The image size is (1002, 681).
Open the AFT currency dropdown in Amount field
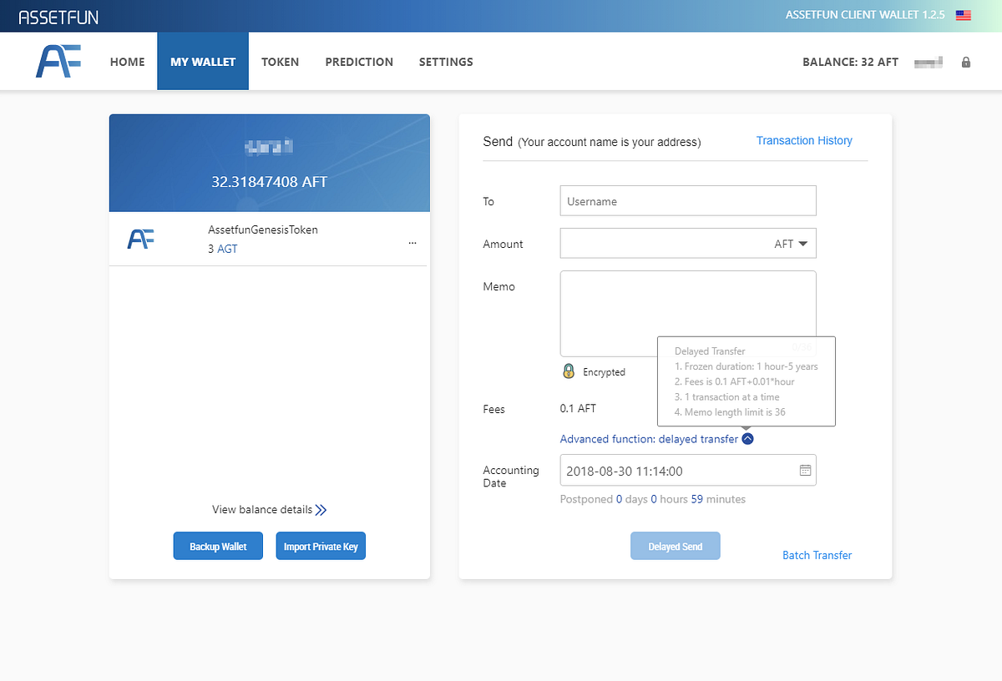(790, 244)
